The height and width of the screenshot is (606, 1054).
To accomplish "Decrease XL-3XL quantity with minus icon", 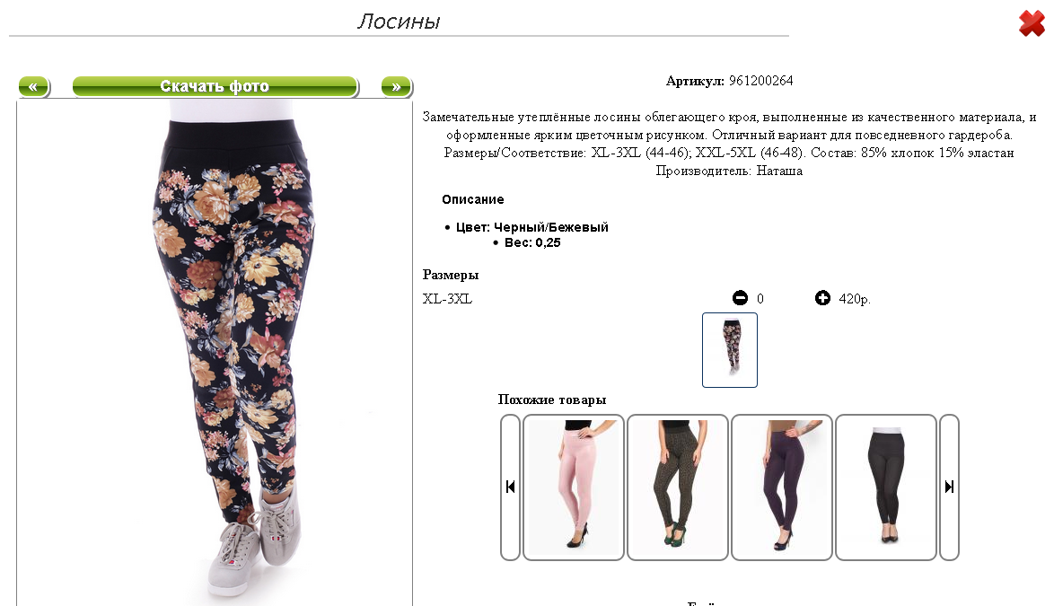I will pos(740,298).
